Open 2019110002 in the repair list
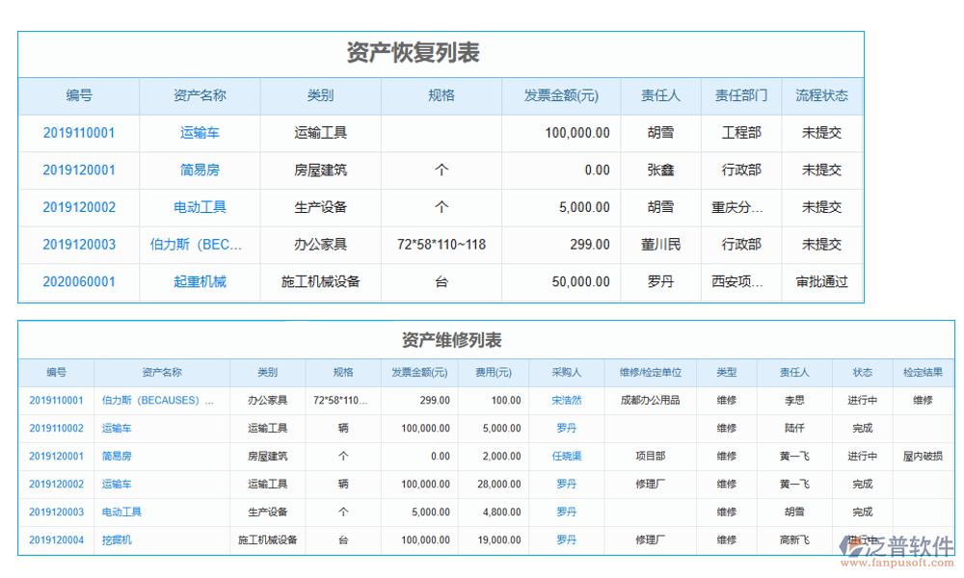This screenshot has width=964, height=578. pos(56,429)
